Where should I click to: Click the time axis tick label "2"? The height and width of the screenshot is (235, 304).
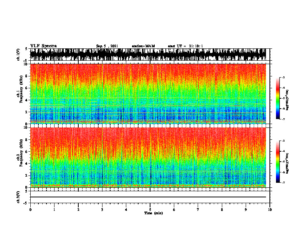(78, 210)
